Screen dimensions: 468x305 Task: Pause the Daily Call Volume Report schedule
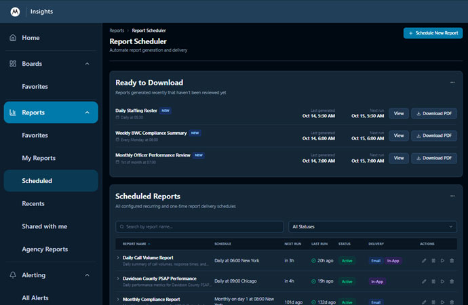(433, 260)
